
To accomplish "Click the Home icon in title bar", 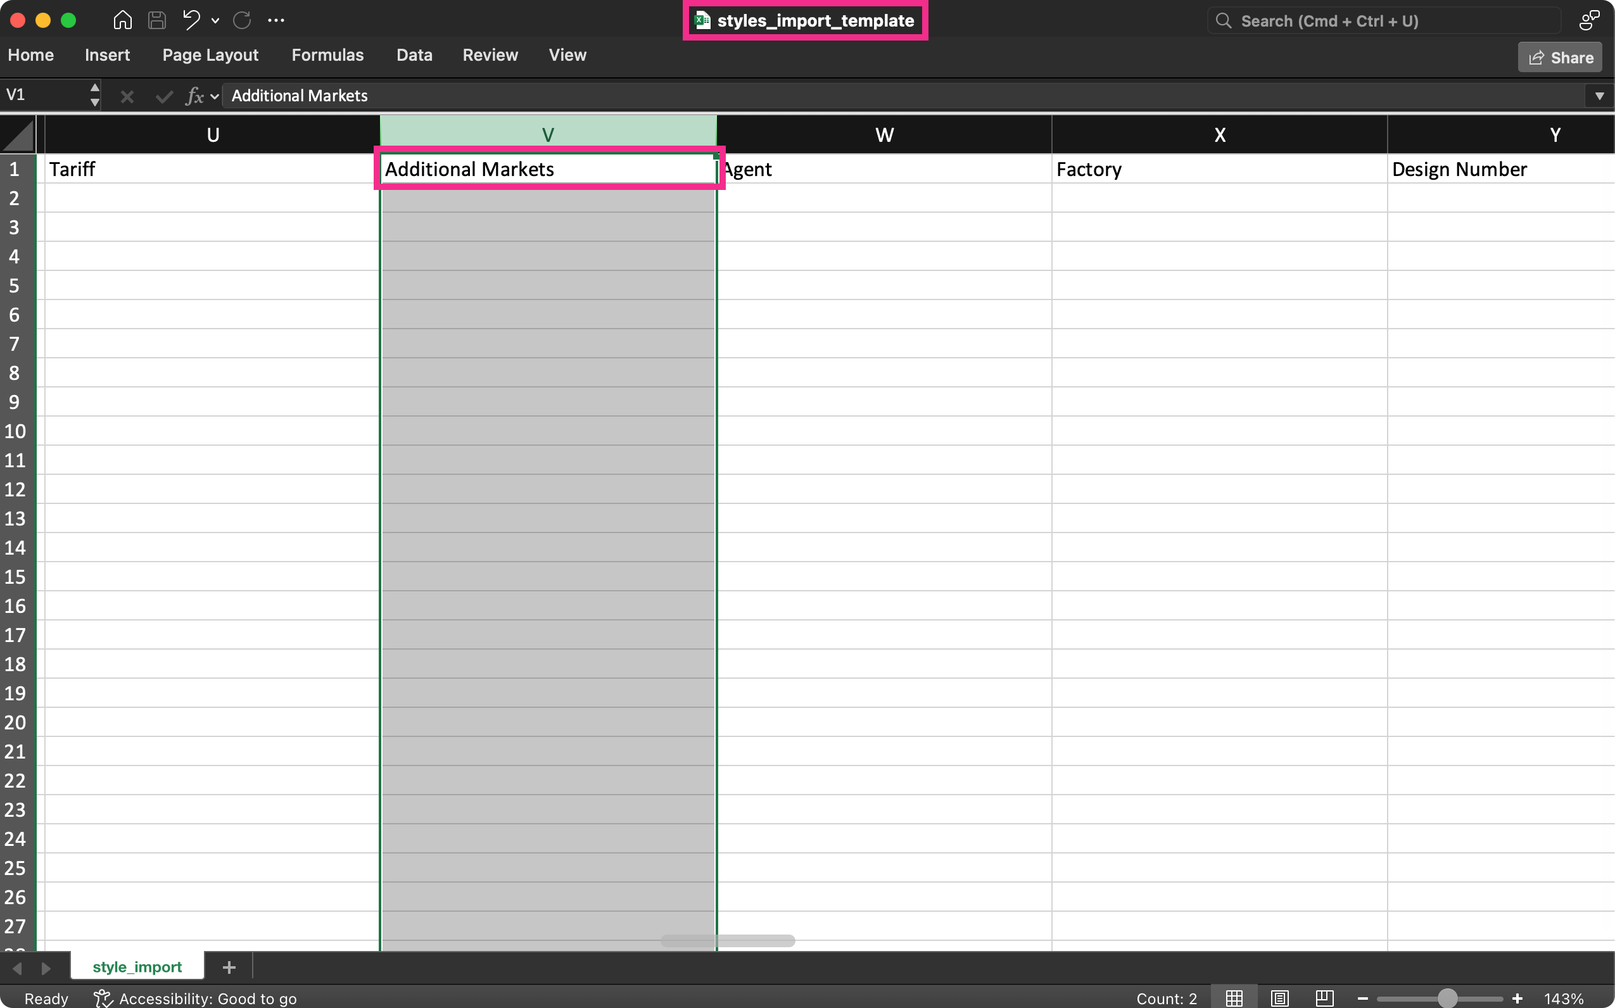I will pos(123,20).
